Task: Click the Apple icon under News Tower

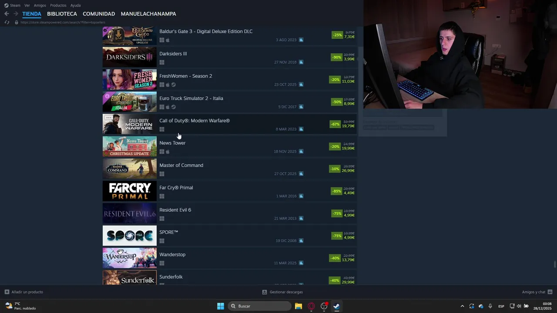Action: 168,152
